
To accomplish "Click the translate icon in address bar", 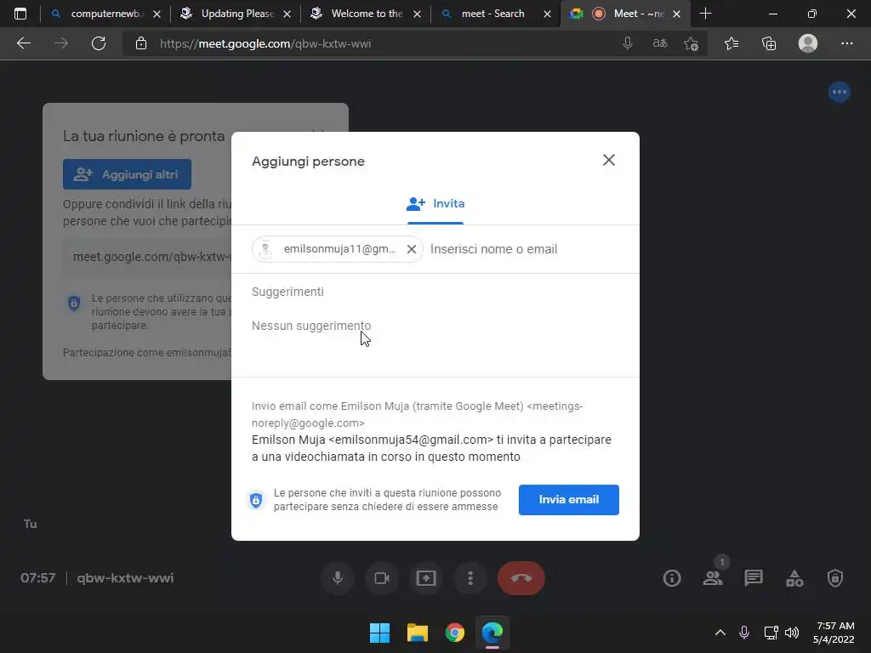I will (x=660, y=43).
